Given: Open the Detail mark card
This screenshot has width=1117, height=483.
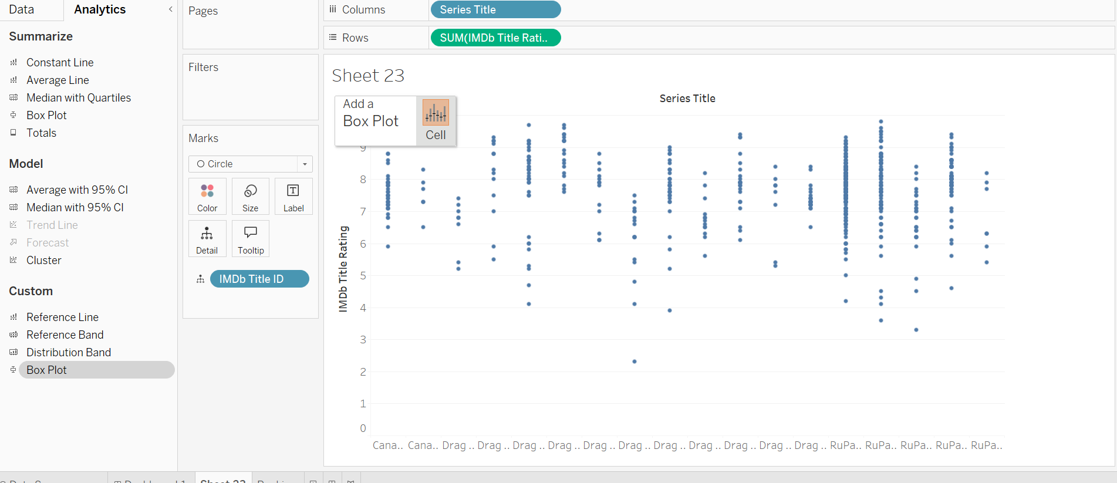Looking at the screenshot, I should (x=207, y=238).
